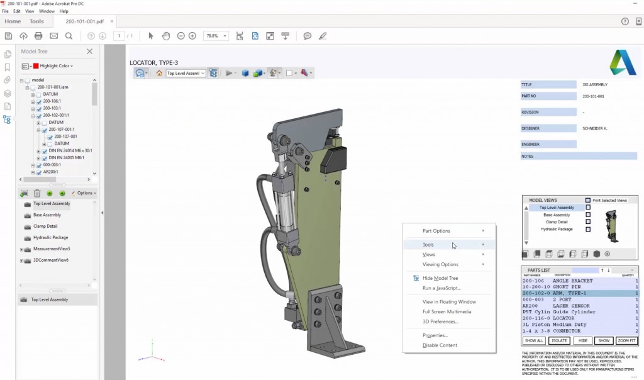Select the ARM, TYPE-1 row in Parts List

[566, 293]
